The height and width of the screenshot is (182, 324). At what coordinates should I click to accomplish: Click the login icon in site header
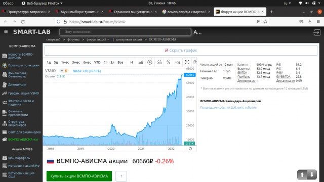316,32
